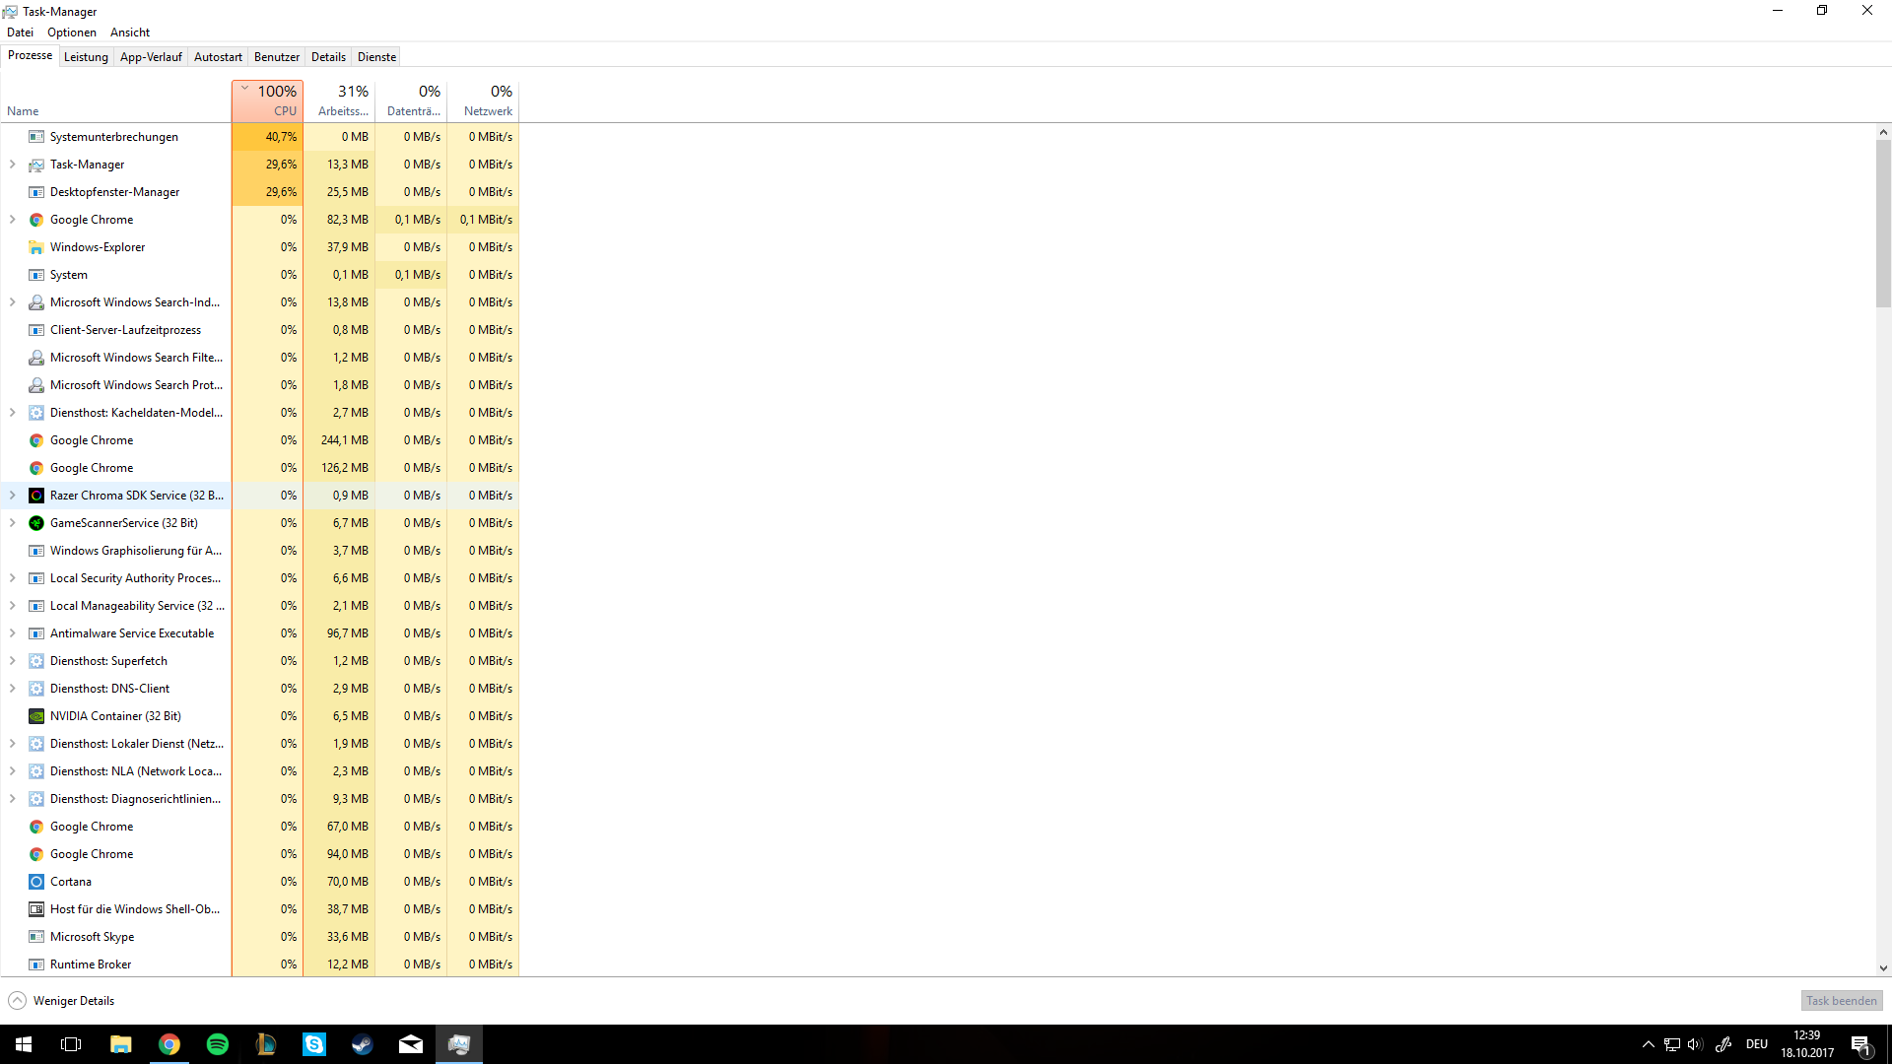Expand the Task-Manager process group

click(x=13, y=165)
